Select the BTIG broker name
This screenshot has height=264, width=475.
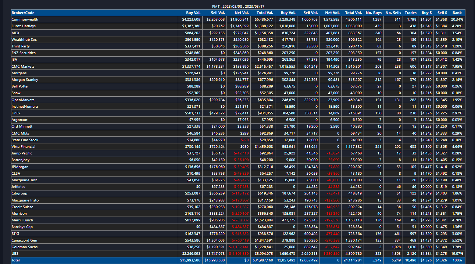15,233
